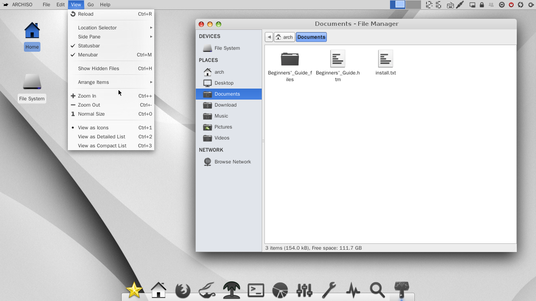Screen dimensions: 536x301
Task: Click the arch path bar button
Action: click(284, 37)
